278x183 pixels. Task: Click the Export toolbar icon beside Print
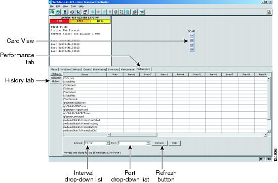(x=78, y=12)
